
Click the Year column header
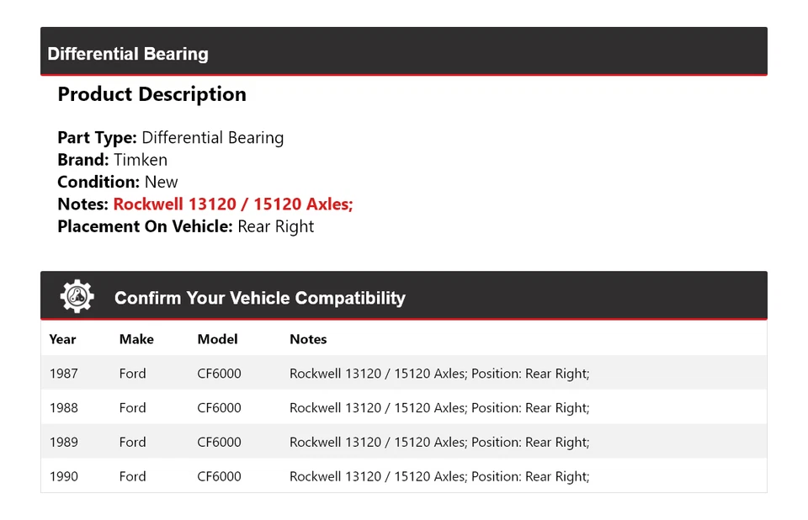[62, 339]
